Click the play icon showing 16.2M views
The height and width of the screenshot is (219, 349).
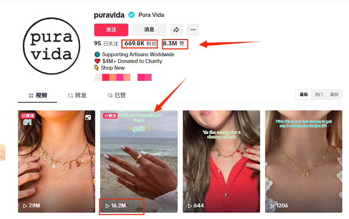[x=108, y=206]
